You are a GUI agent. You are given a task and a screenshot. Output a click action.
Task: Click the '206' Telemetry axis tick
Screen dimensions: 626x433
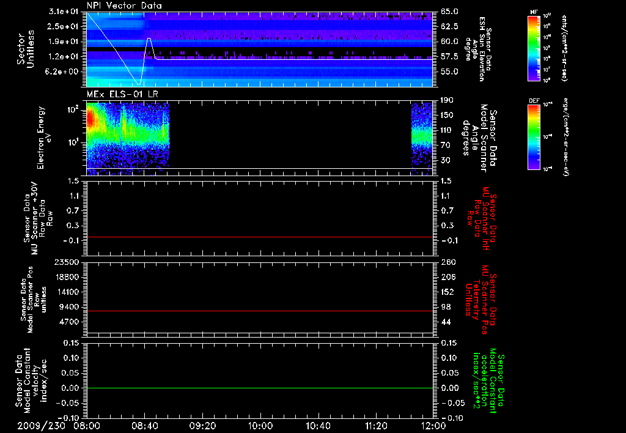coord(448,277)
